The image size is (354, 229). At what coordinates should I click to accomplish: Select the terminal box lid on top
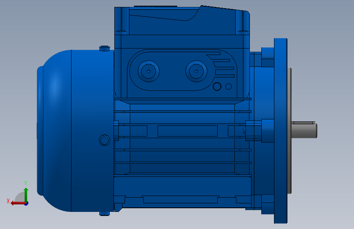(x=182, y=20)
